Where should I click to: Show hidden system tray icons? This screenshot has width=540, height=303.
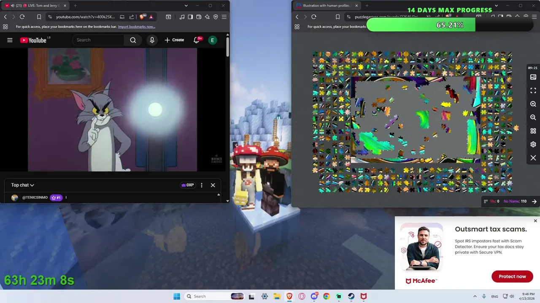tap(475, 296)
